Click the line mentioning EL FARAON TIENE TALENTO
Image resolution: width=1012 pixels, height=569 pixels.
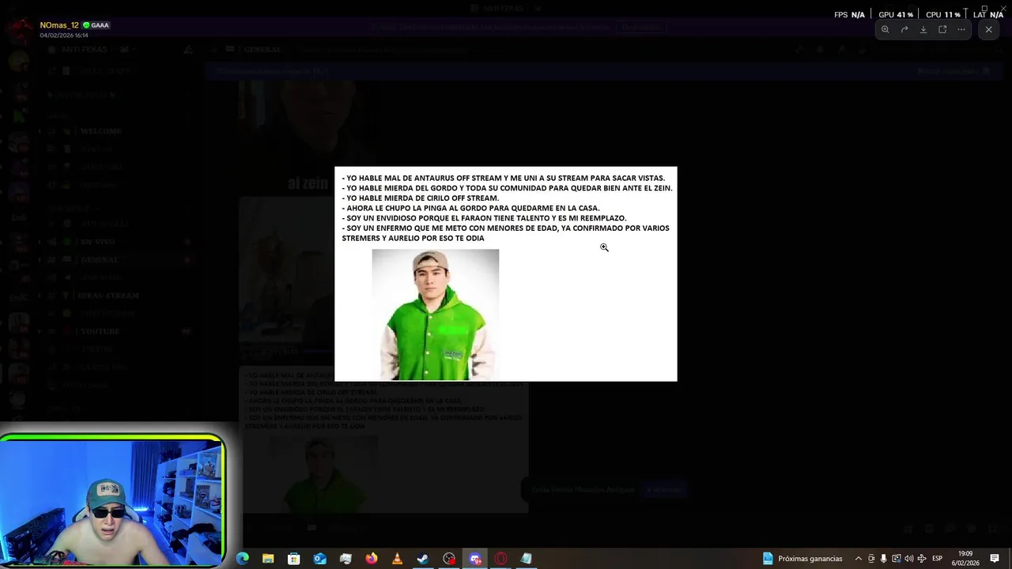tap(484, 218)
